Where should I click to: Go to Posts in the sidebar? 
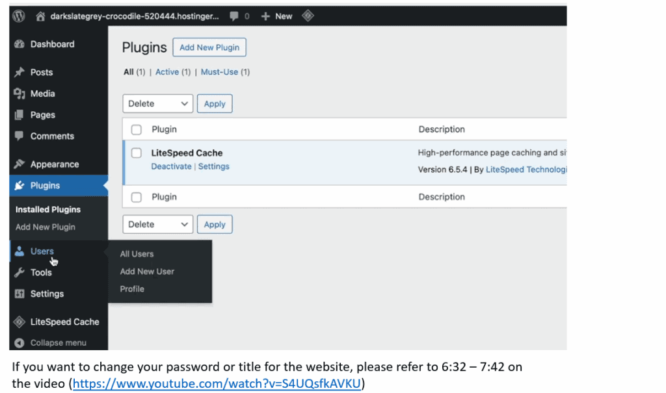coord(42,72)
